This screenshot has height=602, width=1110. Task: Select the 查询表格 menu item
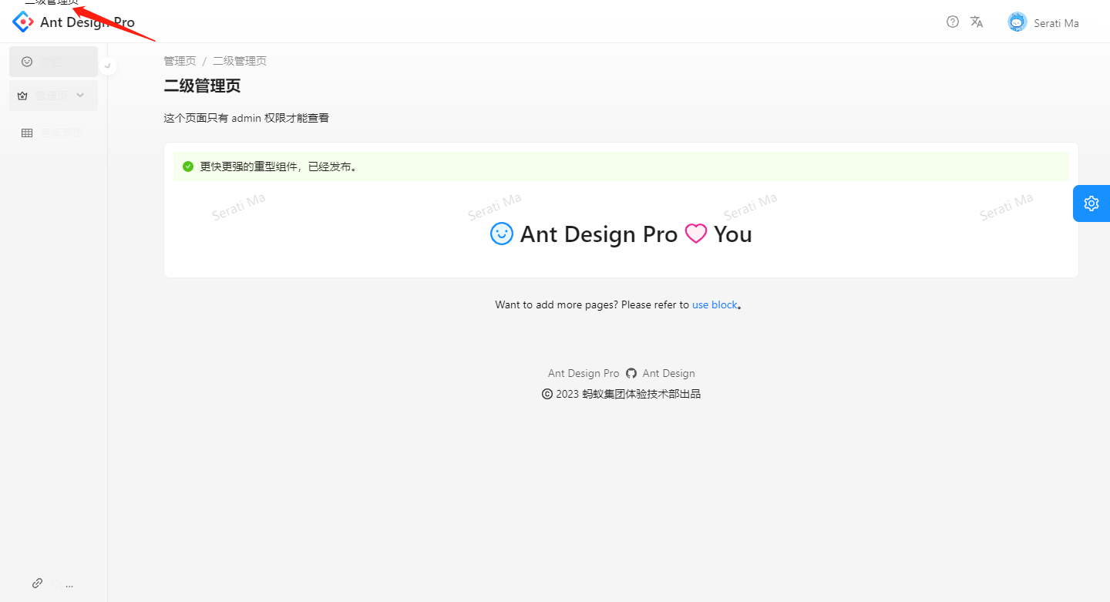tap(53, 133)
